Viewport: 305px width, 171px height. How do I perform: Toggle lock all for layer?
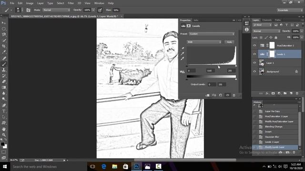(276, 38)
